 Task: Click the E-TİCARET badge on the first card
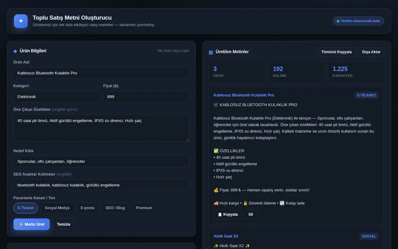click(x=366, y=95)
